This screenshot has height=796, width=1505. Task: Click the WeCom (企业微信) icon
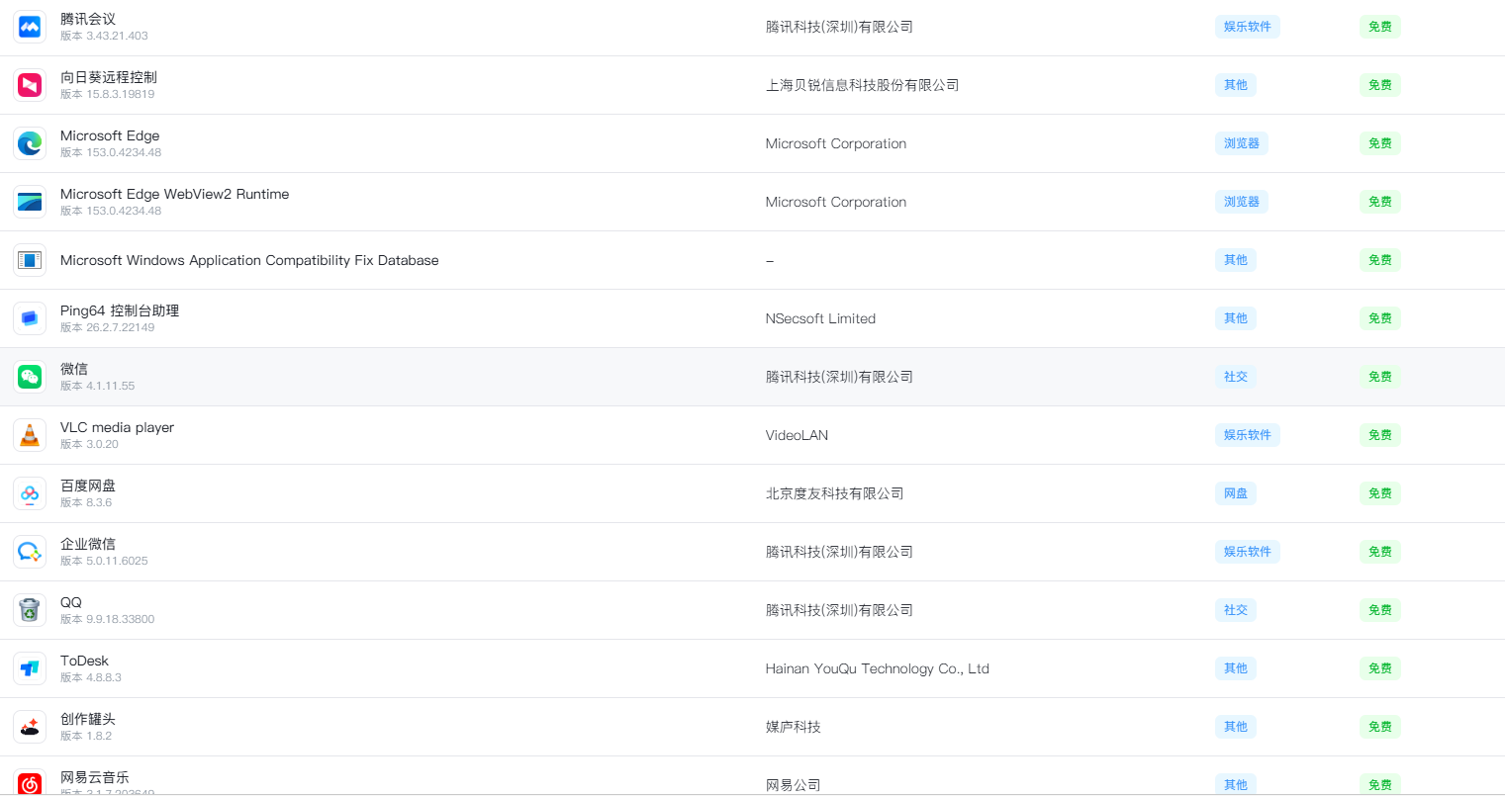point(30,552)
